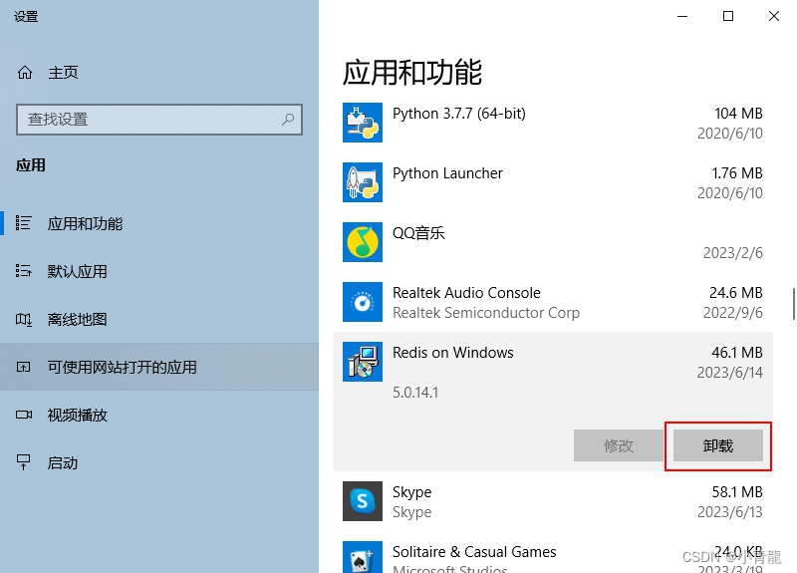Click the Redis version 5.0.14.1 text
The width and height of the screenshot is (797, 573).
pyautogui.click(x=415, y=393)
